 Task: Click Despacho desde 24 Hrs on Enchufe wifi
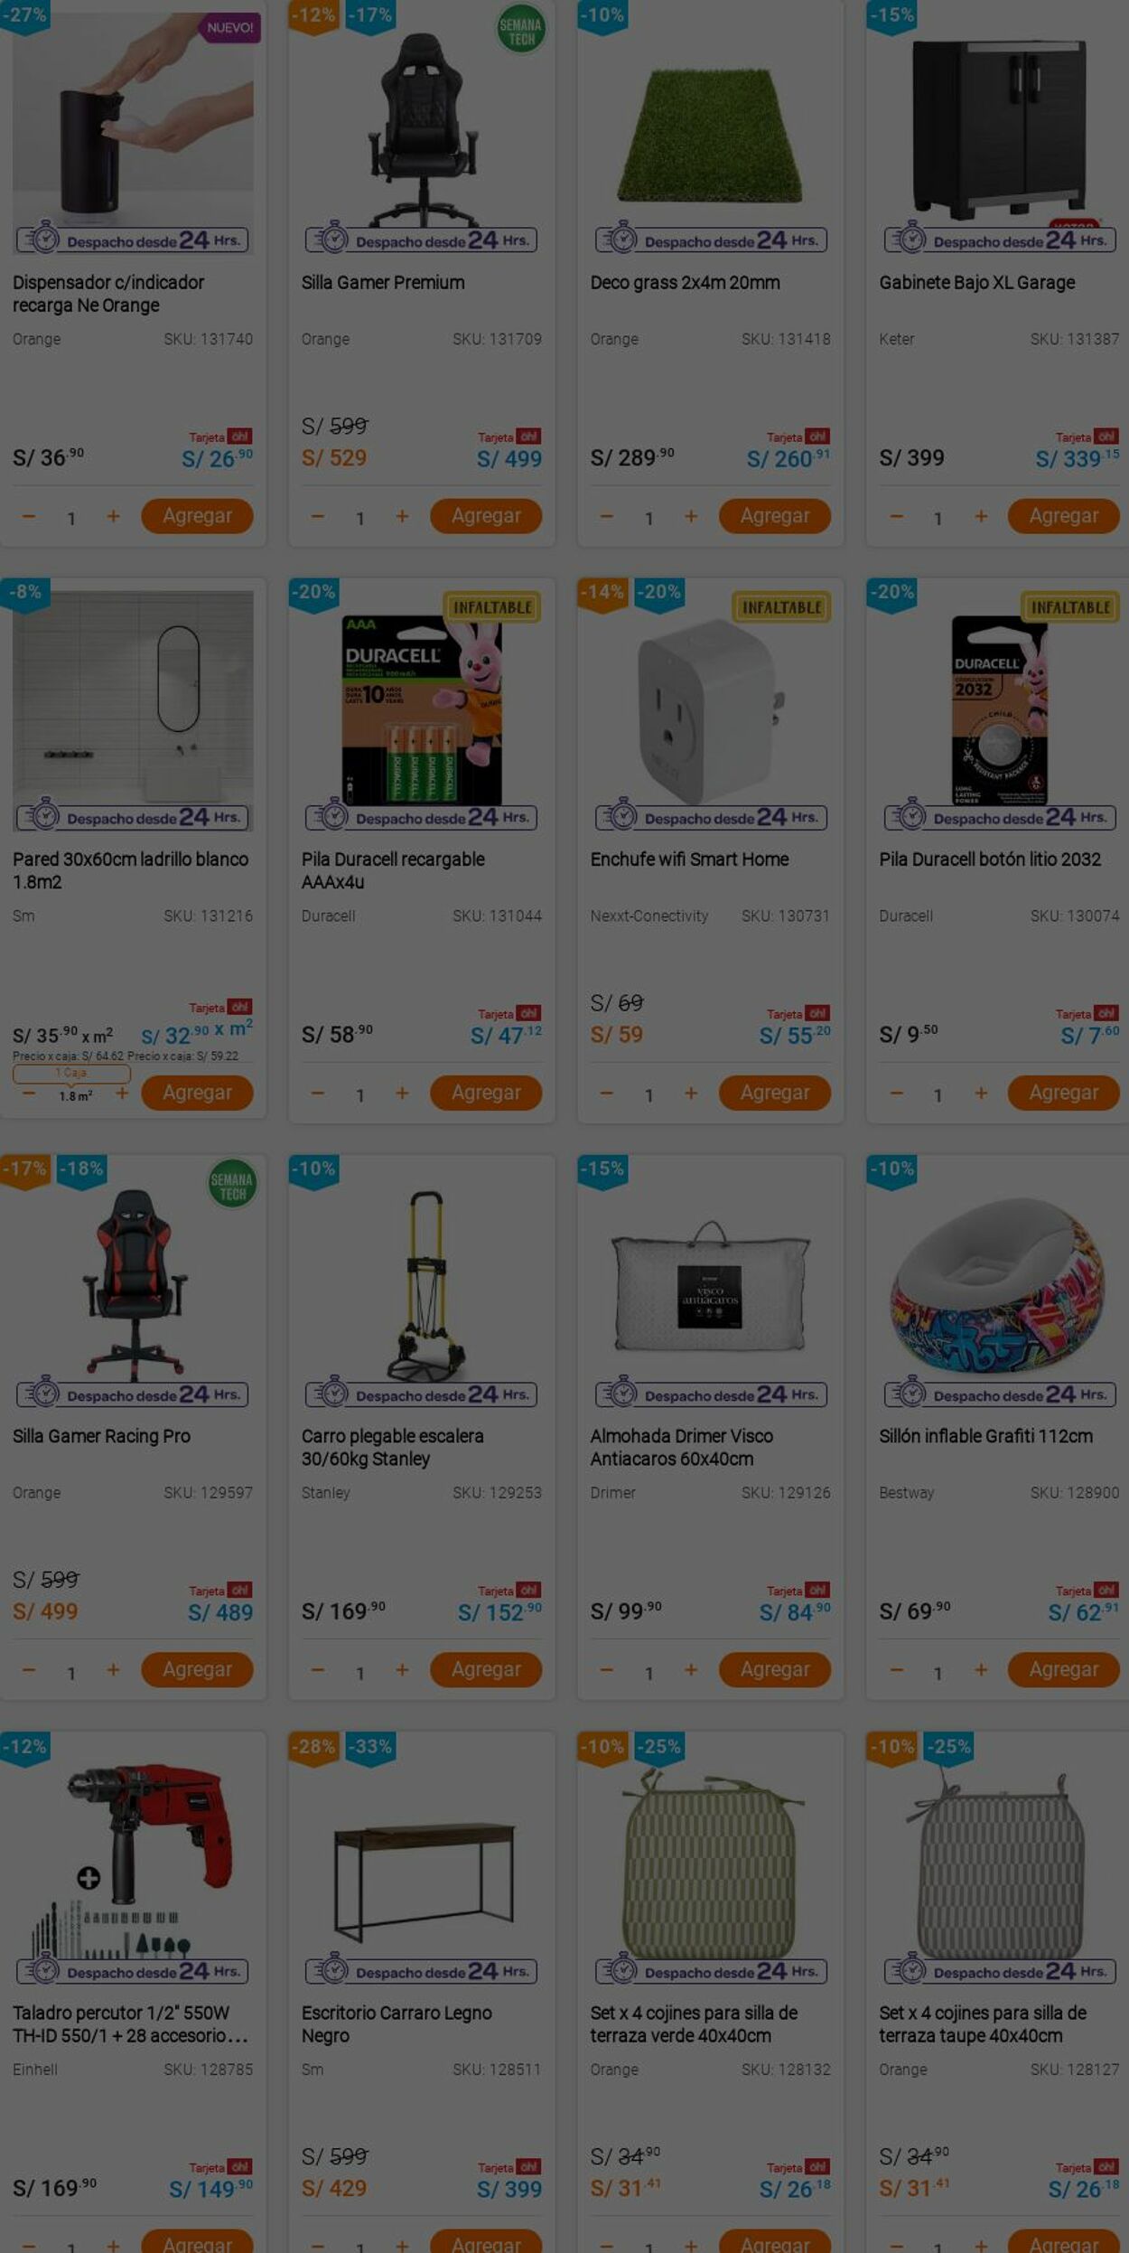pos(711,818)
